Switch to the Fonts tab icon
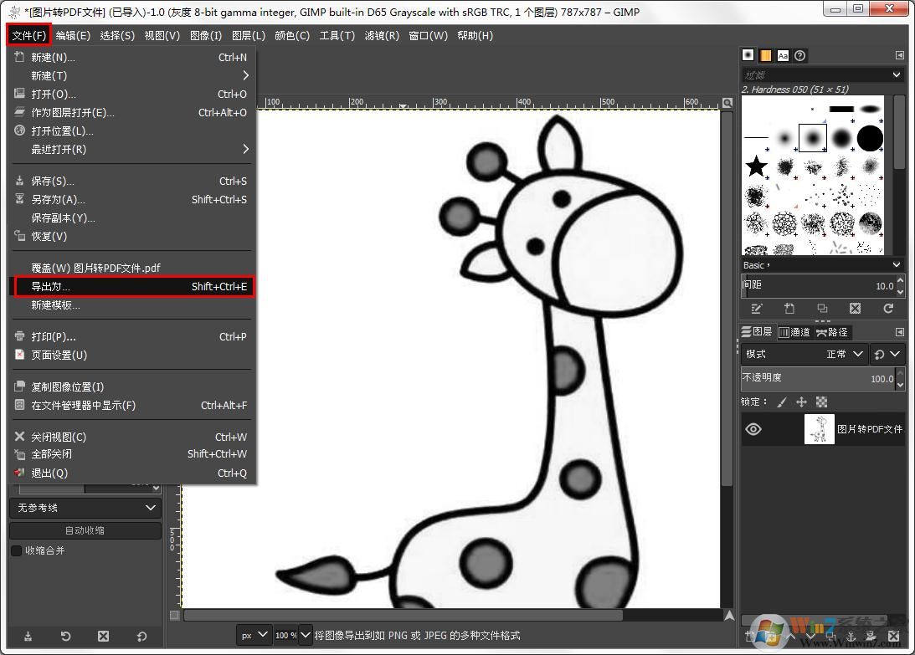The height and width of the screenshot is (655, 915). [x=783, y=55]
